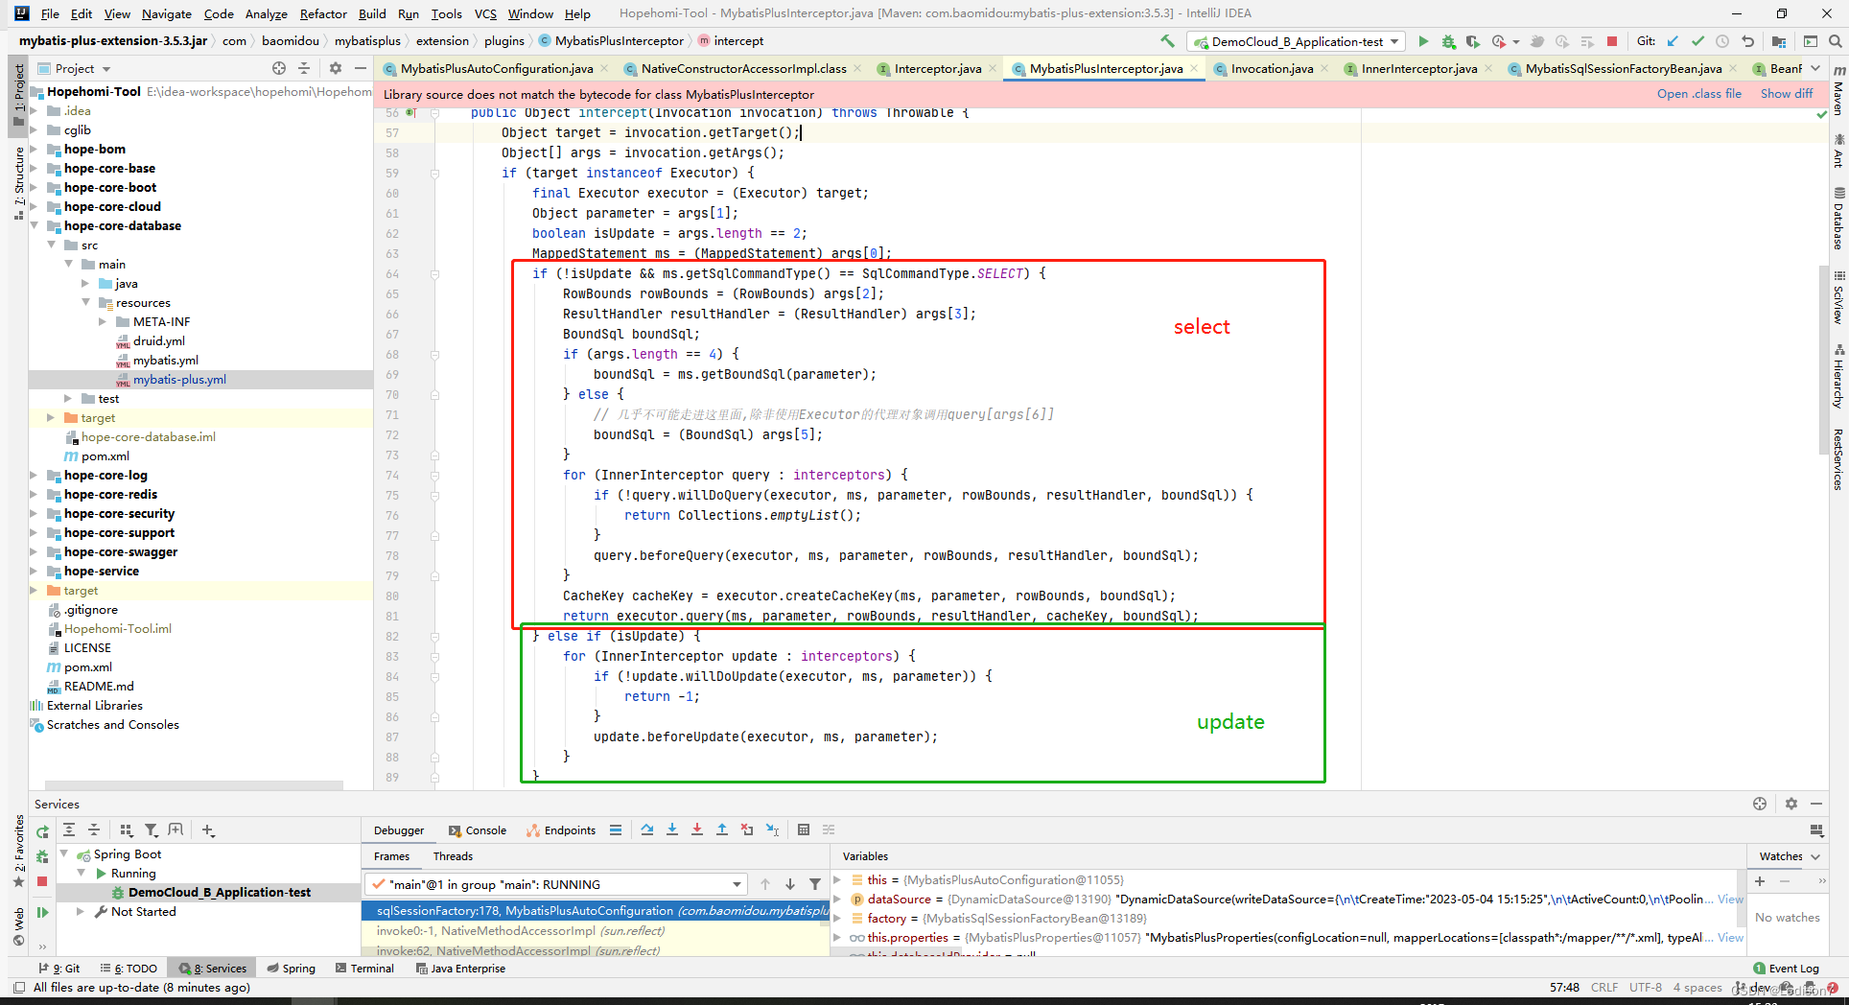Collapse all in Project panel header
The image size is (1849, 1005).
[304, 68]
